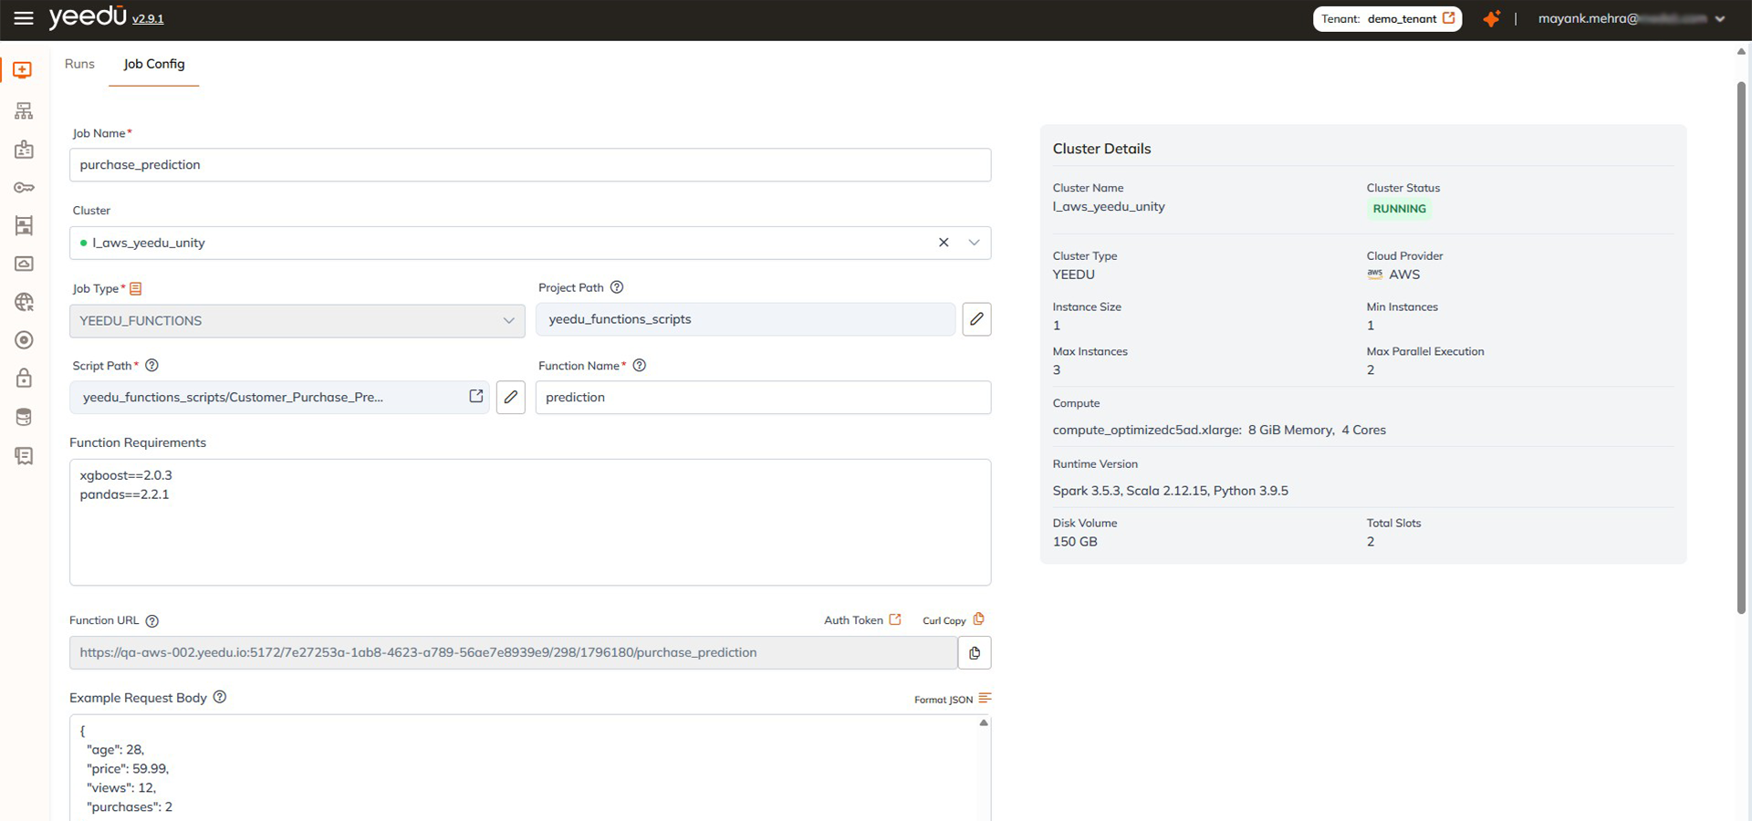Show Script Path help tooltip icon
Screen dimensions: 1752x821
[x=152, y=366]
